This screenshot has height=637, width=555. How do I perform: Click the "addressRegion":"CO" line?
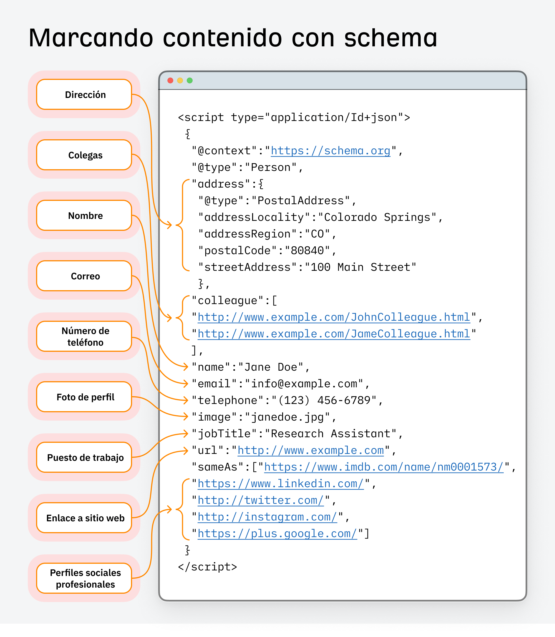(267, 234)
